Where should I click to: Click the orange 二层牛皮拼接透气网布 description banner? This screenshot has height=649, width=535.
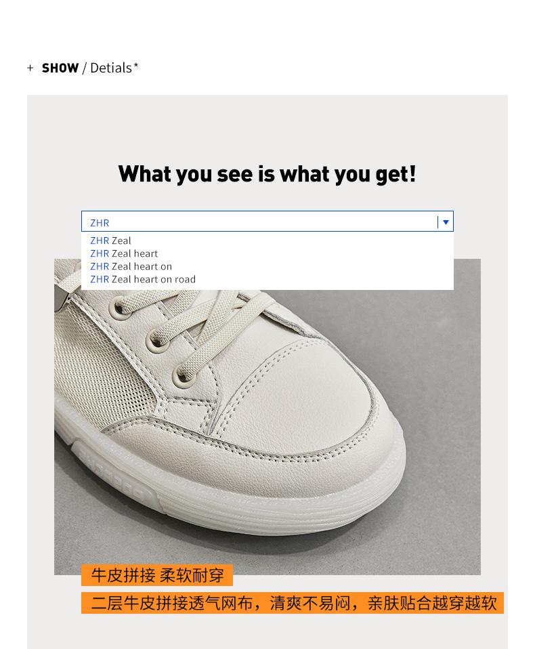tap(293, 603)
